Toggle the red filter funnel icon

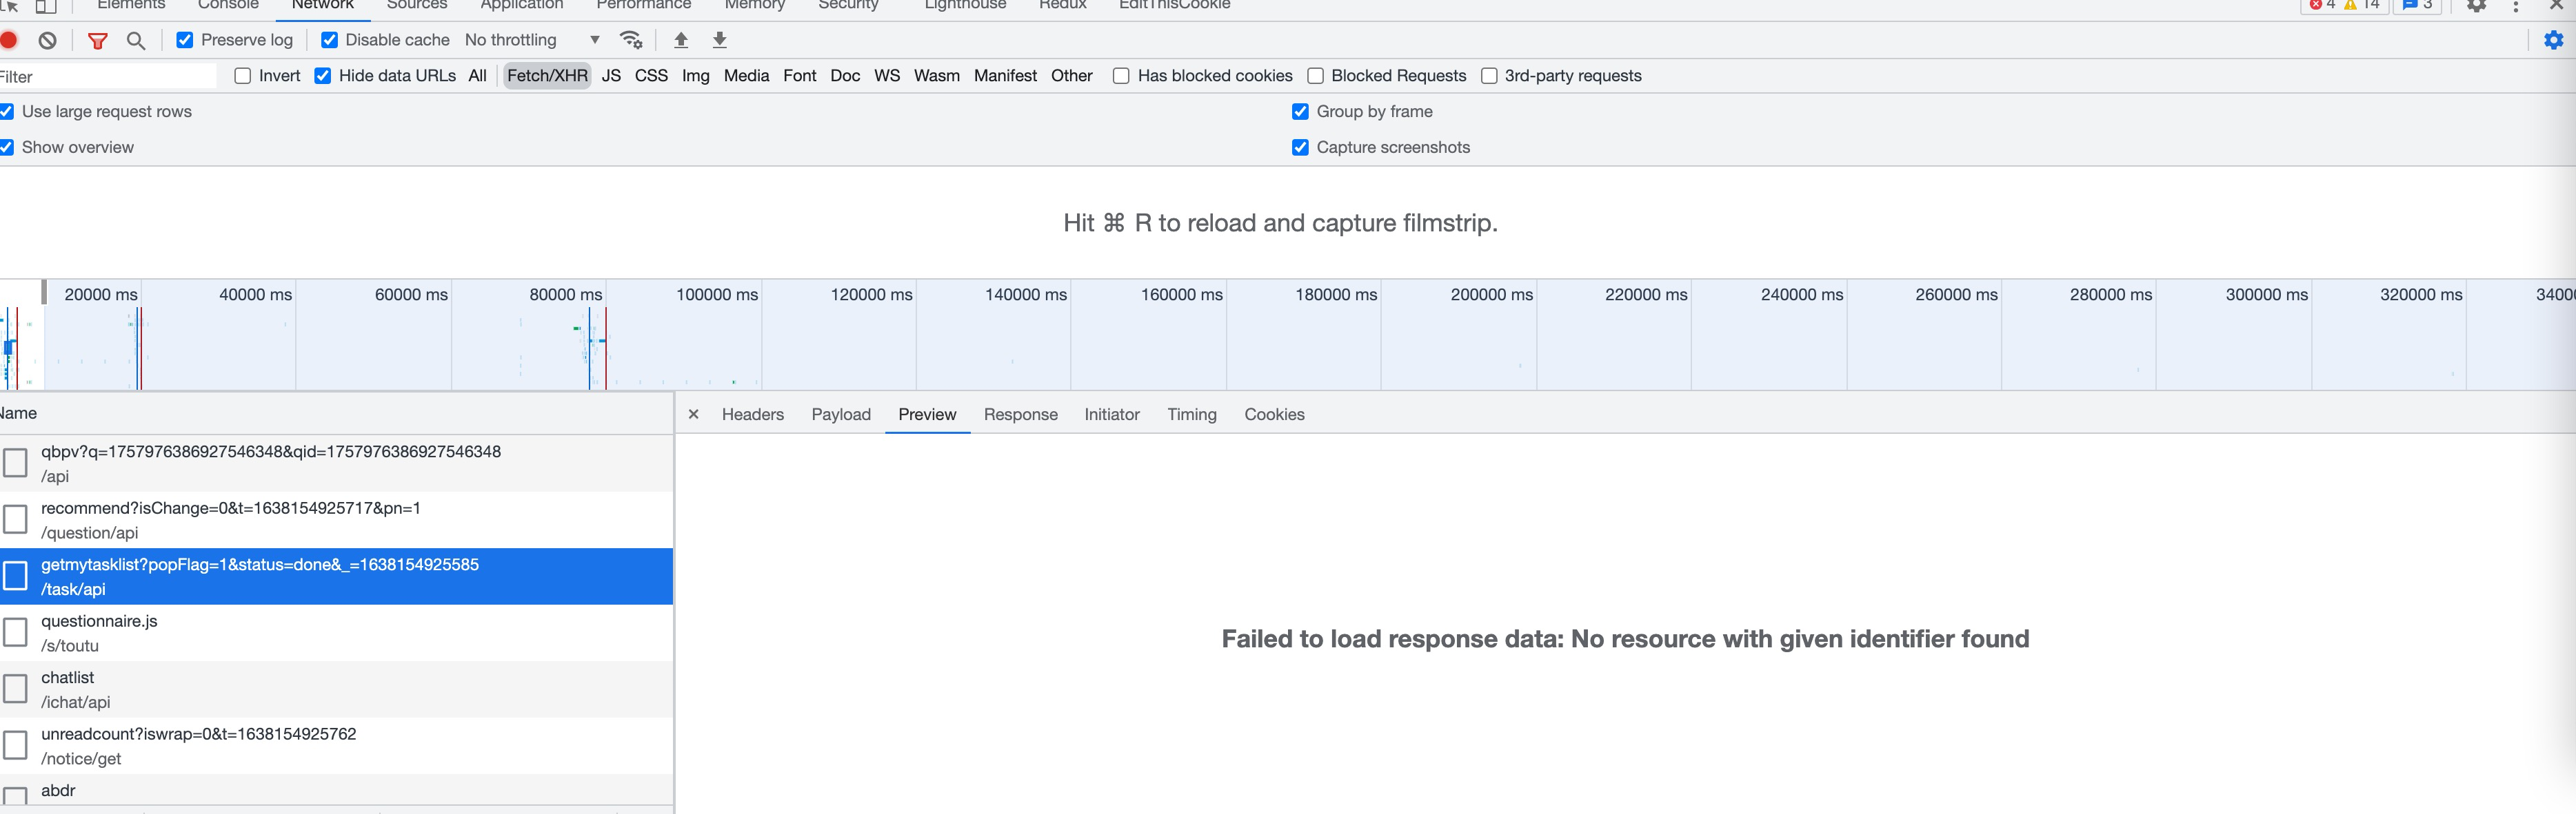(x=97, y=40)
